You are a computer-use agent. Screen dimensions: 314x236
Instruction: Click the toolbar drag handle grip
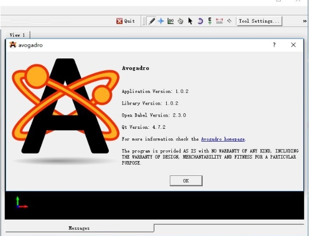pyautogui.click(x=144, y=21)
